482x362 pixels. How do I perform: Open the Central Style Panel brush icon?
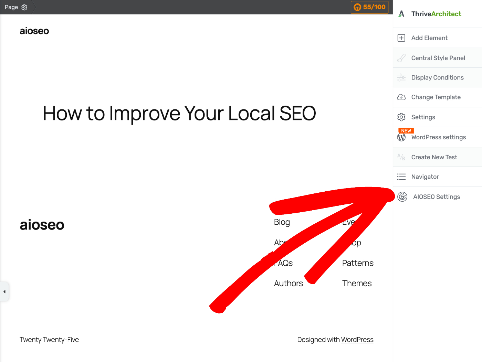(401, 58)
